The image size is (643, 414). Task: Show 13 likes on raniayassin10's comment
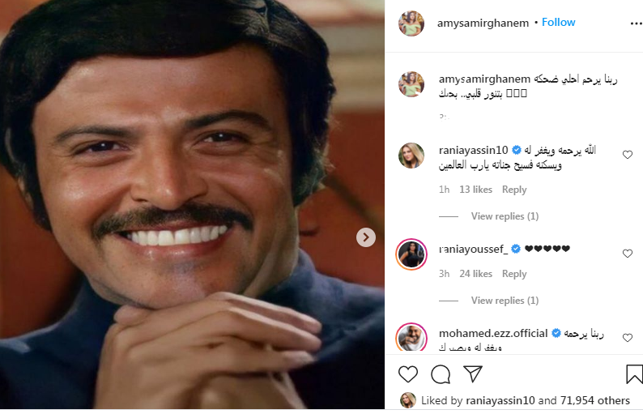(x=475, y=190)
